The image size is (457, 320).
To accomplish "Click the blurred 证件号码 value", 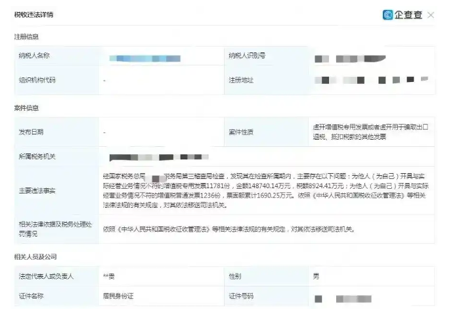I will point(343,299).
